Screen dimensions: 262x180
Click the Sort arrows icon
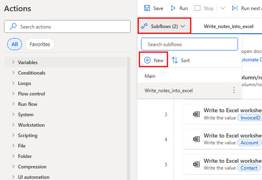tap(175, 60)
